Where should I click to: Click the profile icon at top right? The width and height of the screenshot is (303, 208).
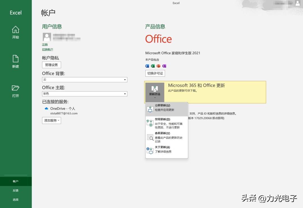tap(298, 3)
